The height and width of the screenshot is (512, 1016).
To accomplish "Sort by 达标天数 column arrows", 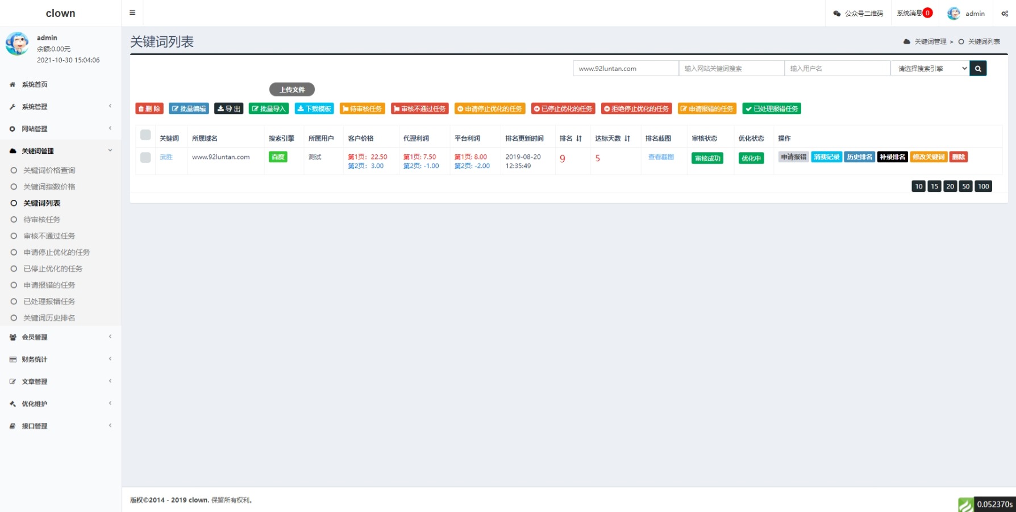I will pos(627,139).
